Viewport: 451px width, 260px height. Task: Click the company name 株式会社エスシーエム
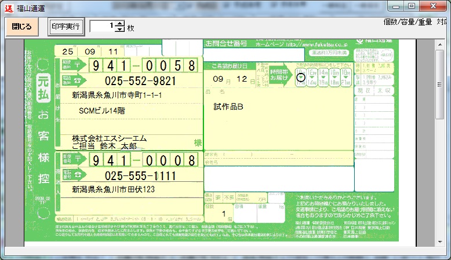(x=110, y=138)
